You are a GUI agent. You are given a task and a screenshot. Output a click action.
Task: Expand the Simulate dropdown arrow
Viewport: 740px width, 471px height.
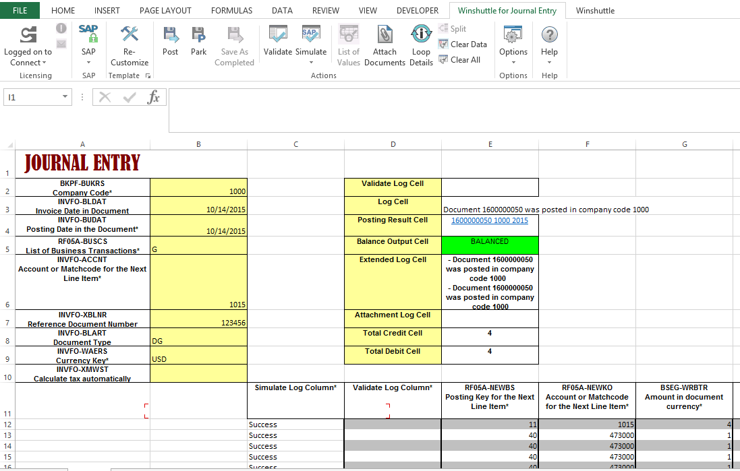pos(311,62)
